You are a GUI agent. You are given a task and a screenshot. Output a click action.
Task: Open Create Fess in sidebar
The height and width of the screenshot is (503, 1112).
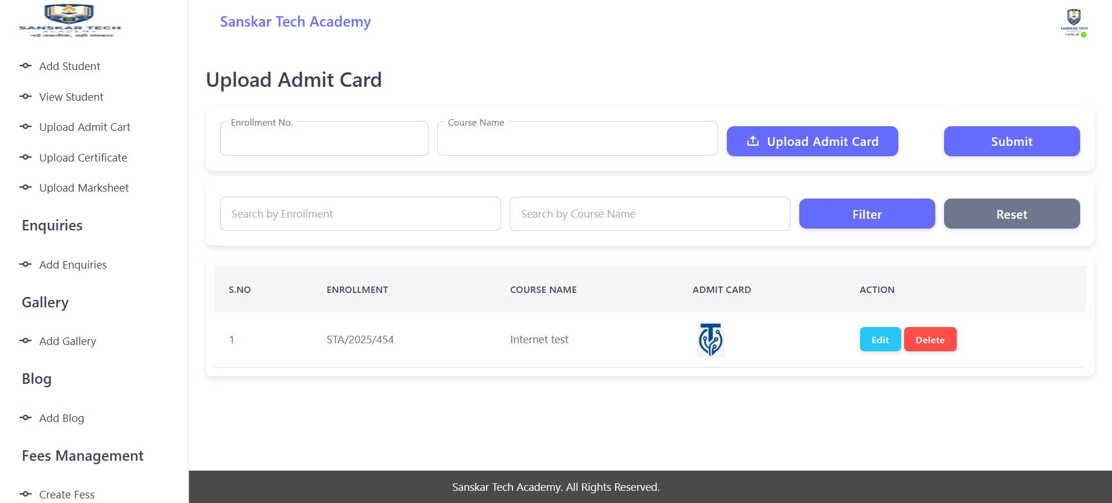[67, 494]
